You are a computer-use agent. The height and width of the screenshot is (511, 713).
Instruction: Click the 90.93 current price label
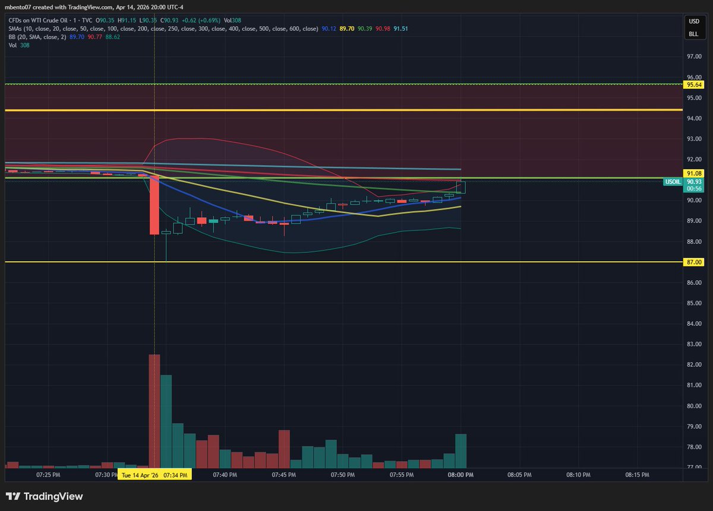pyautogui.click(x=695, y=182)
